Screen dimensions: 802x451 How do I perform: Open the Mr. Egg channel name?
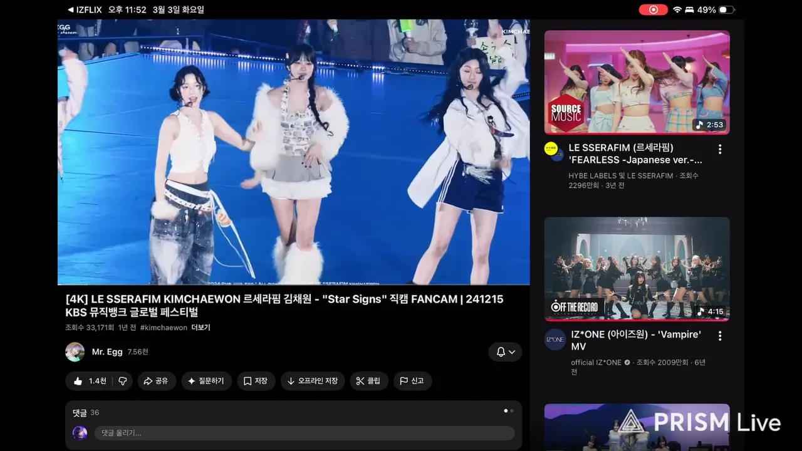click(107, 352)
